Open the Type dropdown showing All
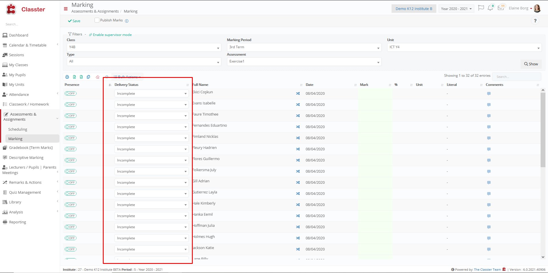Viewport: 548px width, 273px height. [x=144, y=62]
